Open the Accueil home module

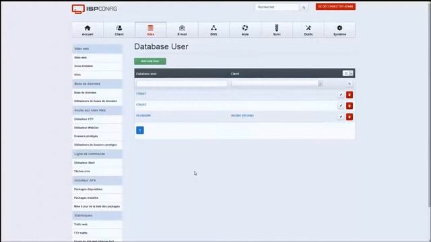coord(88,30)
